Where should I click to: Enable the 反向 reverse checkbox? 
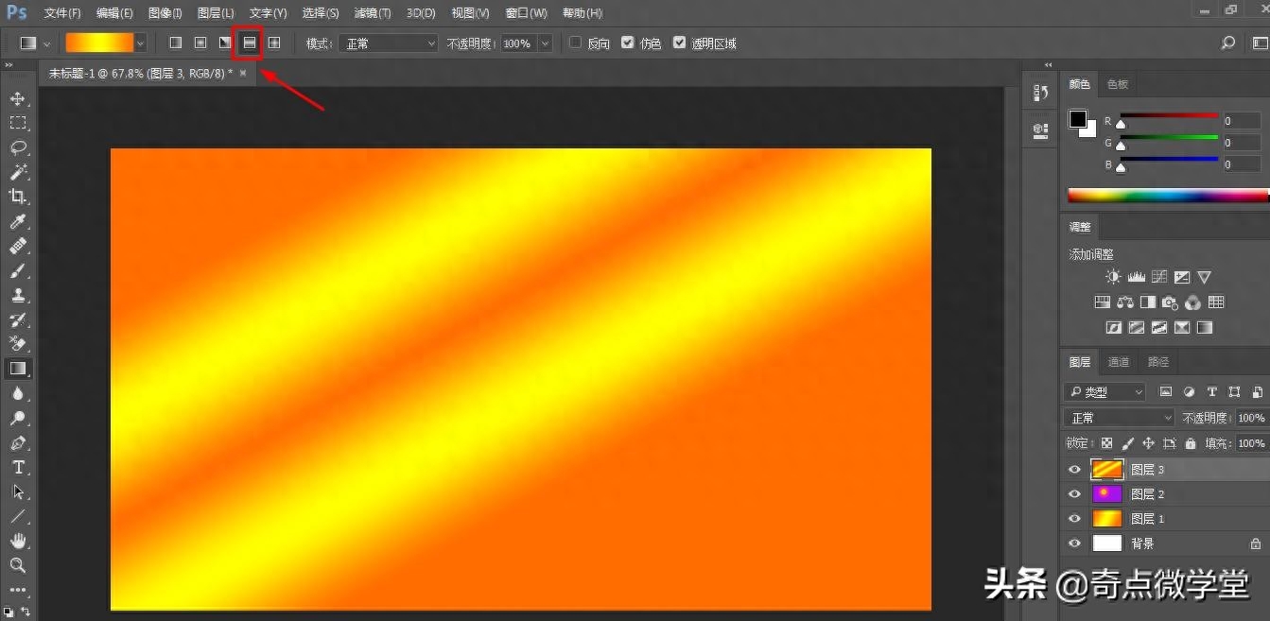[576, 43]
